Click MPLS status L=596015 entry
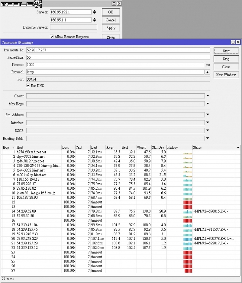This screenshot has height=283, width=242. [210, 211]
